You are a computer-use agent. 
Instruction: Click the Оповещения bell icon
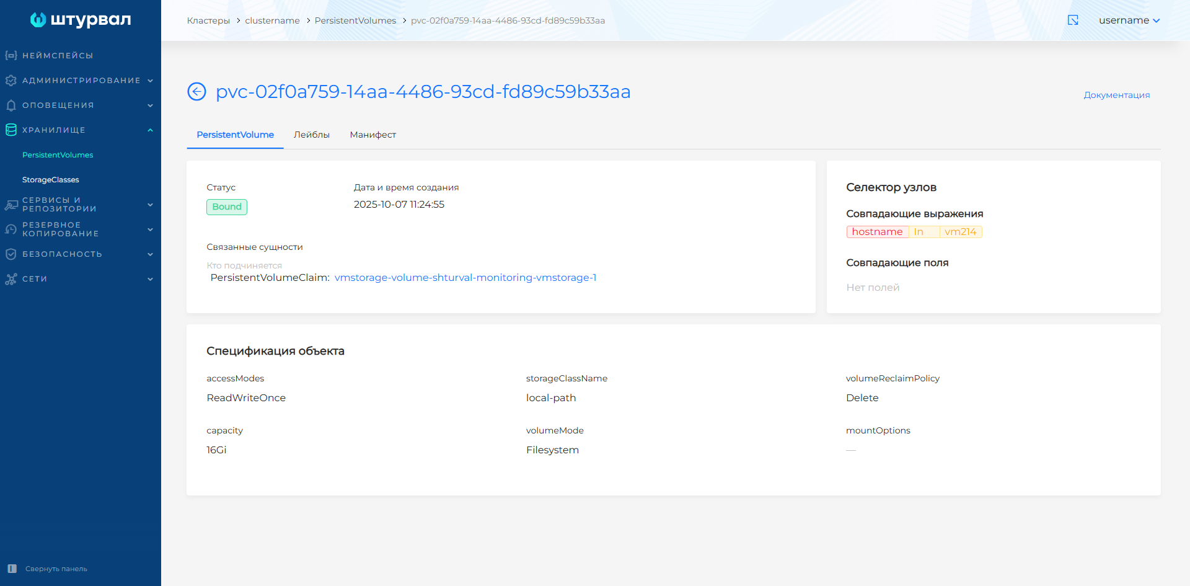click(11, 105)
